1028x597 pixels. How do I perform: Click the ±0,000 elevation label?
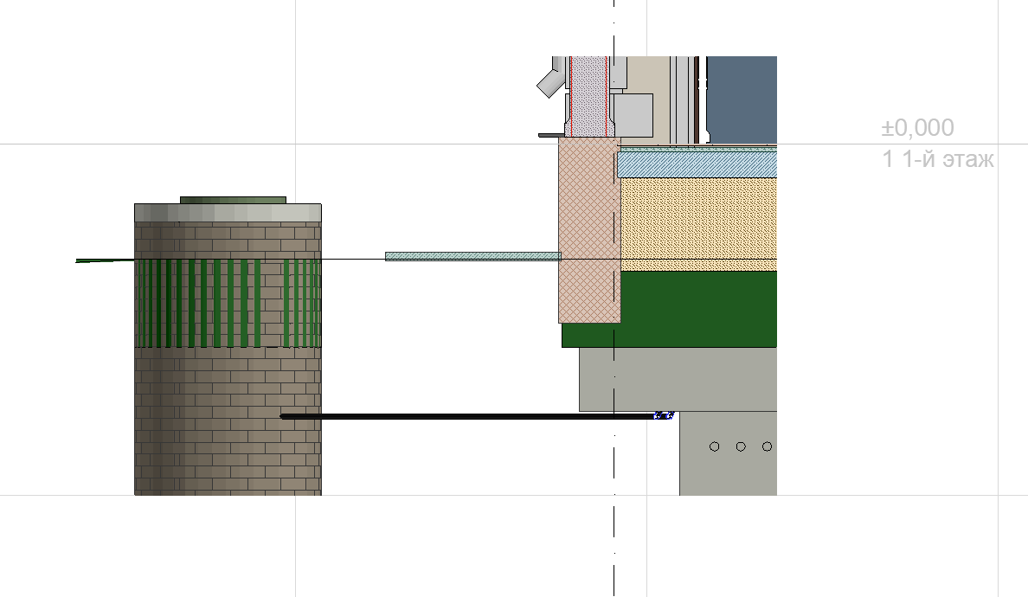(917, 127)
